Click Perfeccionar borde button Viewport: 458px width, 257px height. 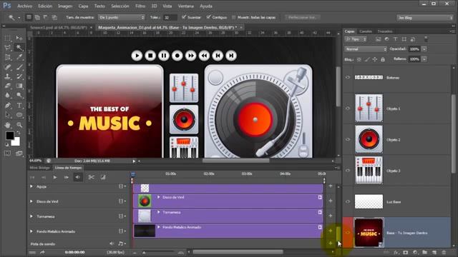[x=302, y=17]
